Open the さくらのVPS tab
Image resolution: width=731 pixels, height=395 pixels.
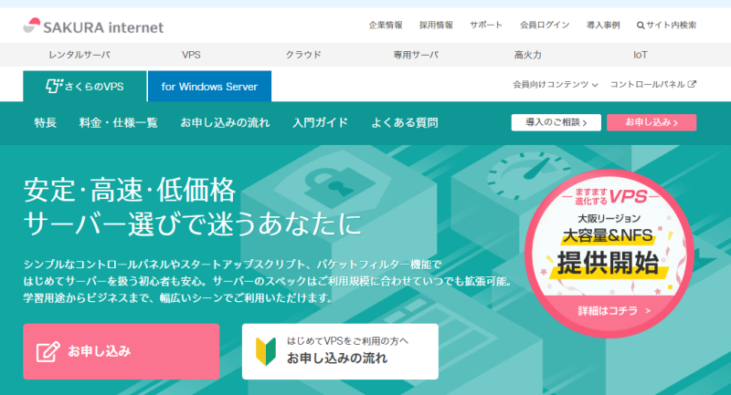point(85,86)
